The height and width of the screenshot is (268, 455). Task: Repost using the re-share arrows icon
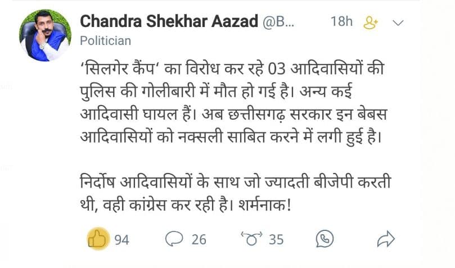click(251, 239)
